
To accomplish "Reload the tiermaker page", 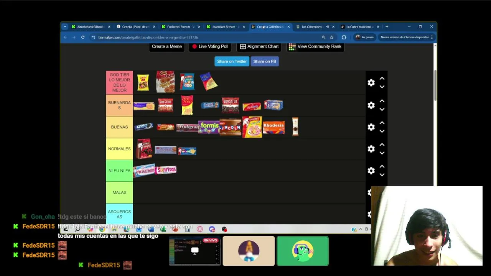I will pos(83,37).
